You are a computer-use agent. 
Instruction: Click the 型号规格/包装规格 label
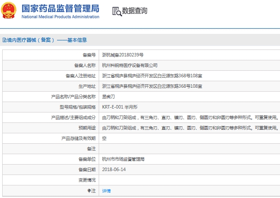click(78, 107)
